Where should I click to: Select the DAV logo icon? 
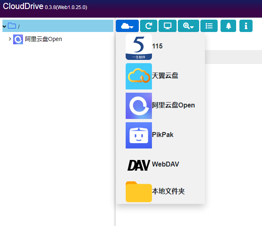(x=139, y=165)
